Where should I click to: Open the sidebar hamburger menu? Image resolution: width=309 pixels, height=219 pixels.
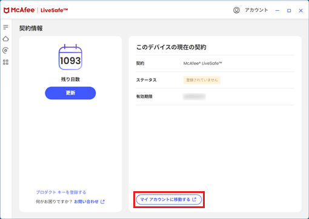click(5, 27)
